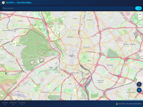The height and width of the screenshot is (107, 143).
Task: Click the blue locate-me circle button
Action: [x=139, y=90]
